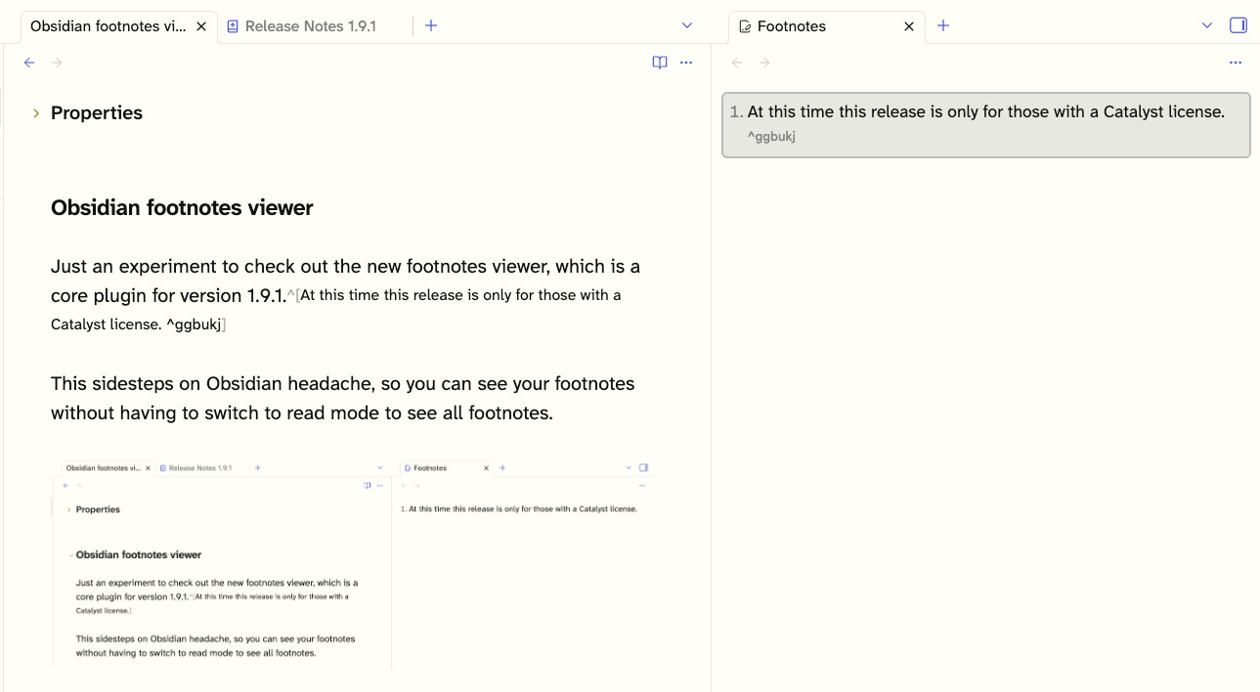
Task: Click the ^ggbukj block ID in Footnotes panel
Action: point(771,137)
